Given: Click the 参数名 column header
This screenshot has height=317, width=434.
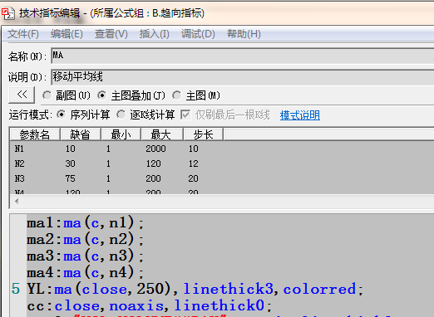Looking at the screenshot, I should click(35, 134).
